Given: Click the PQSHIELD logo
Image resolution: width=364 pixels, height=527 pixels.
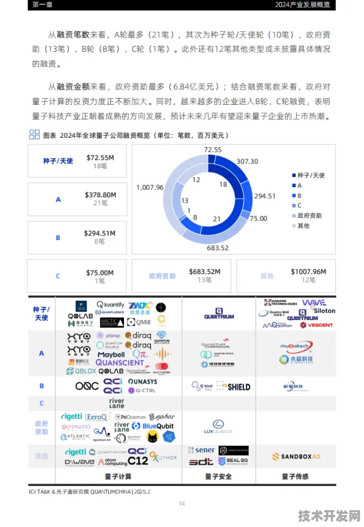Looking at the screenshot, I should coord(233,386).
